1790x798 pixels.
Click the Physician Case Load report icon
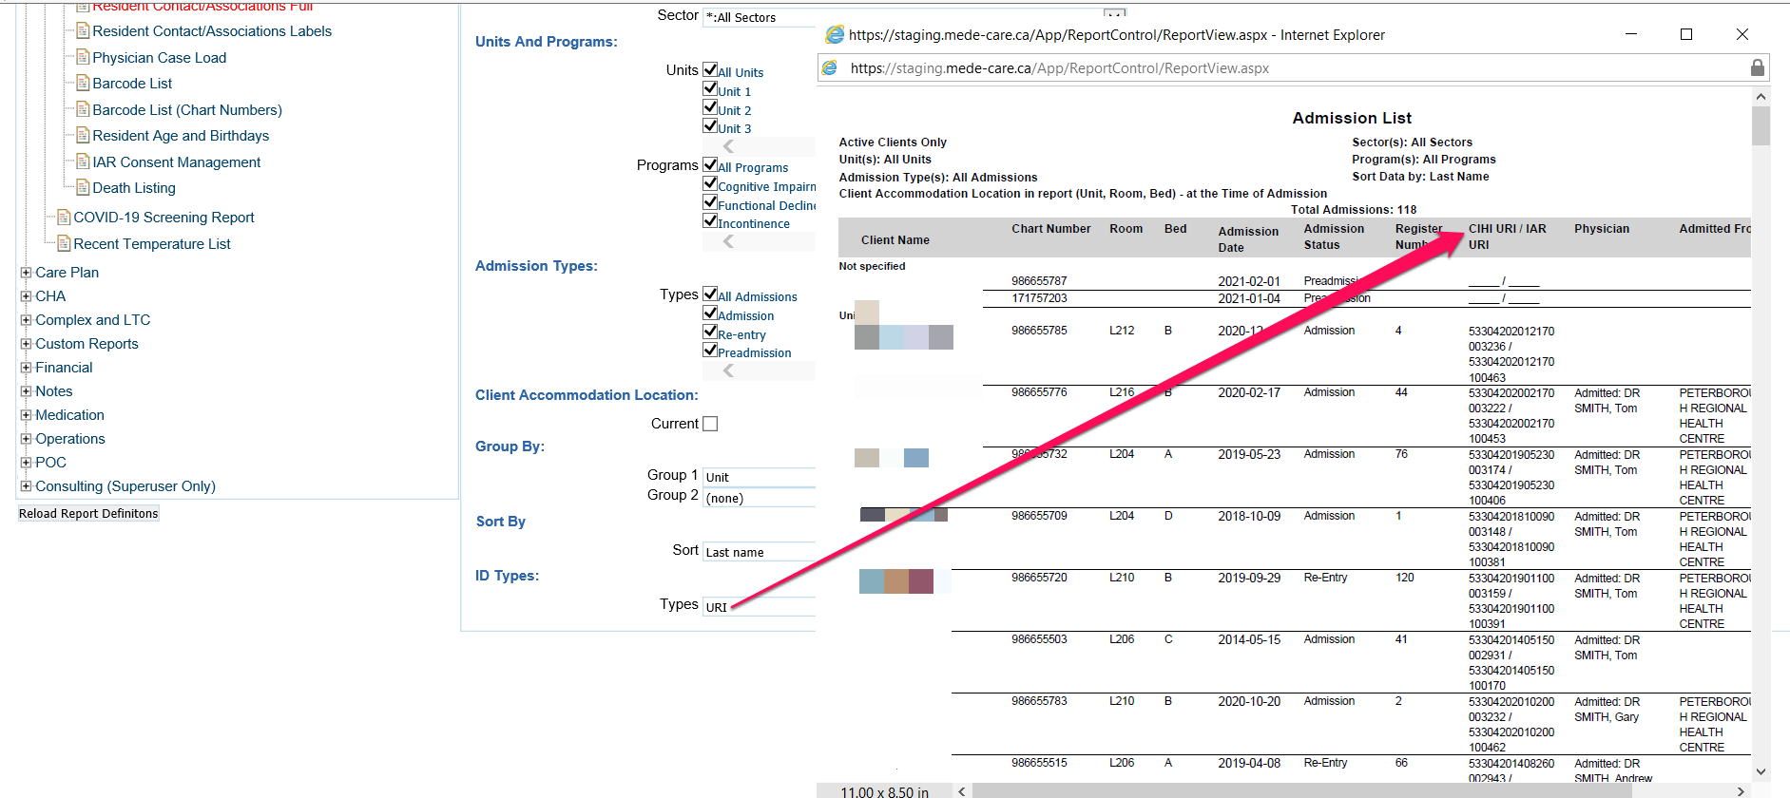click(x=83, y=57)
